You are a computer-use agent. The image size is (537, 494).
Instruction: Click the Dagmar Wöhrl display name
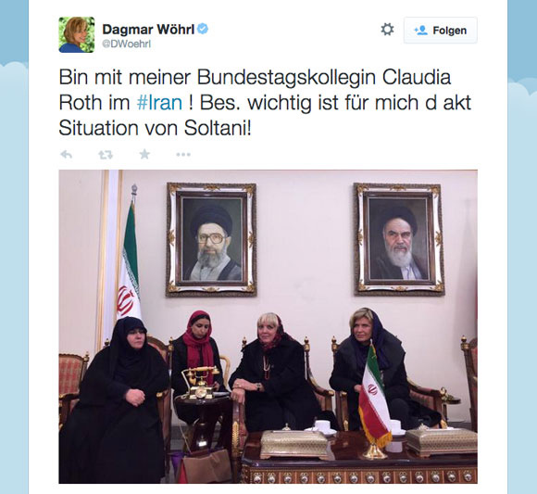pos(148,29)
